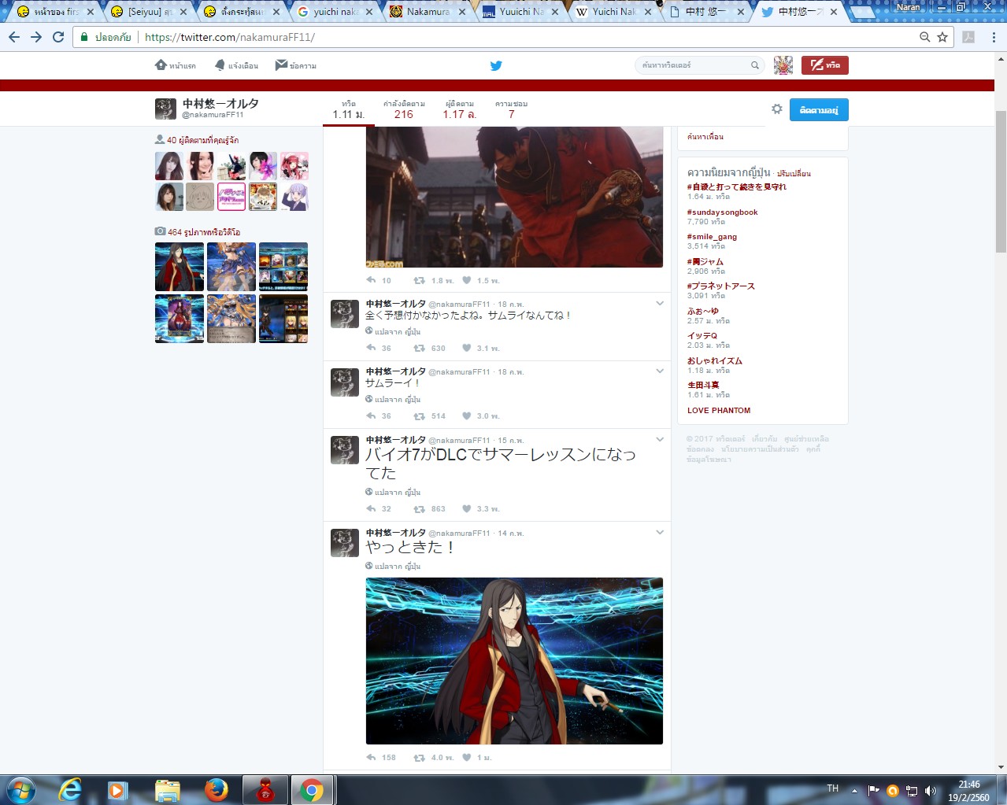The height and width of the screenshot is (805, 1007).
Task: Switch to the yuichi nak Google tab
Action: [337, 12]
